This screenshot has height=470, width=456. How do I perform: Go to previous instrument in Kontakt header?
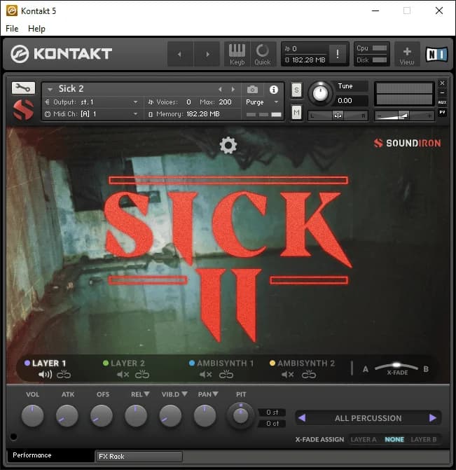[x=179, y=54]
